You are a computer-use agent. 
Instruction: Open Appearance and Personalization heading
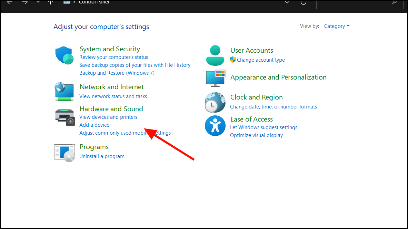click(278, 77)
